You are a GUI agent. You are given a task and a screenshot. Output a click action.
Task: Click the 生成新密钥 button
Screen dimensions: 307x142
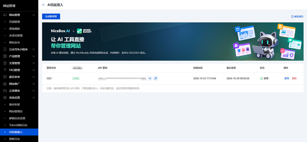51,16
